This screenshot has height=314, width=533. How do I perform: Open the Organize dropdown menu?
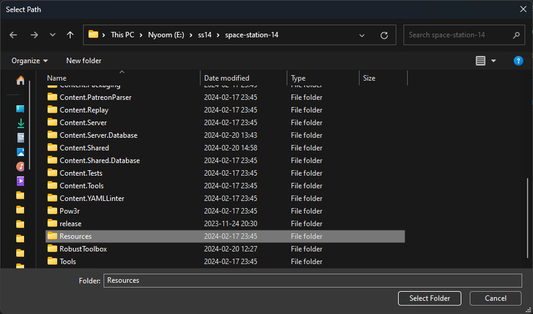pyautogui.click(x=30, y=61)
